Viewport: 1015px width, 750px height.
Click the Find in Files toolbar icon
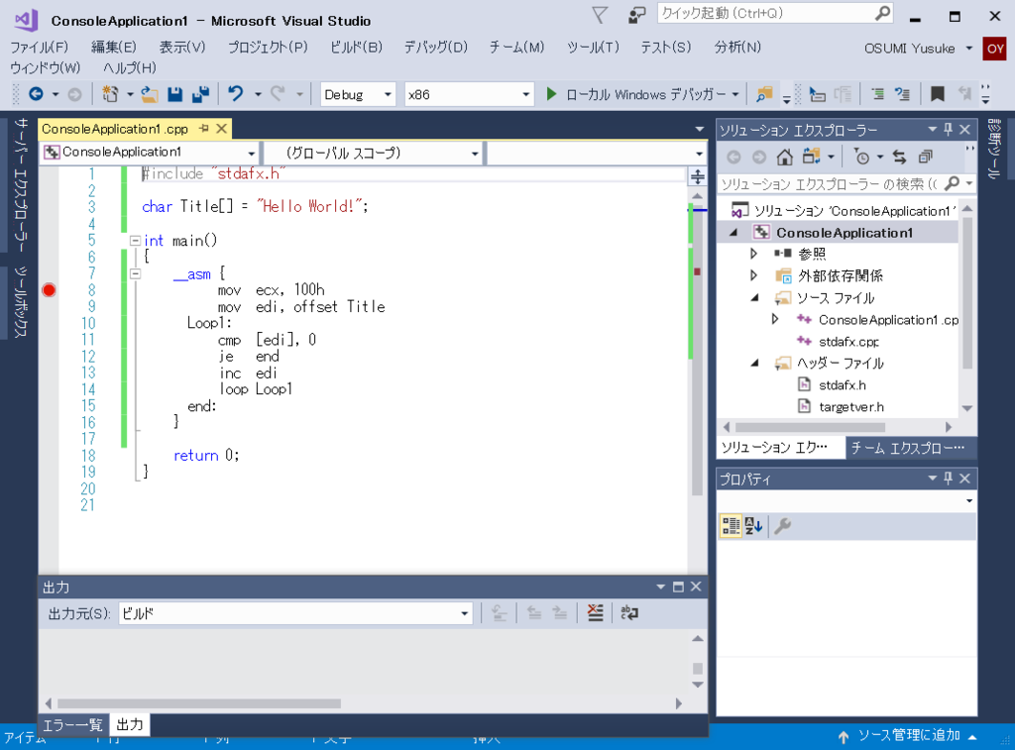tap(764, 94)
